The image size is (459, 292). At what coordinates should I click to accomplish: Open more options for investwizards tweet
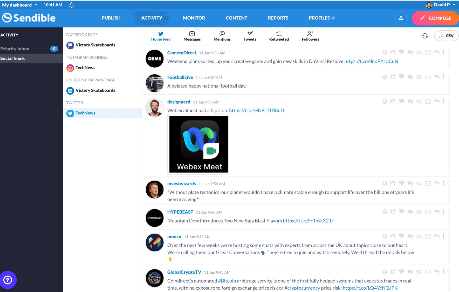(443, 183)
